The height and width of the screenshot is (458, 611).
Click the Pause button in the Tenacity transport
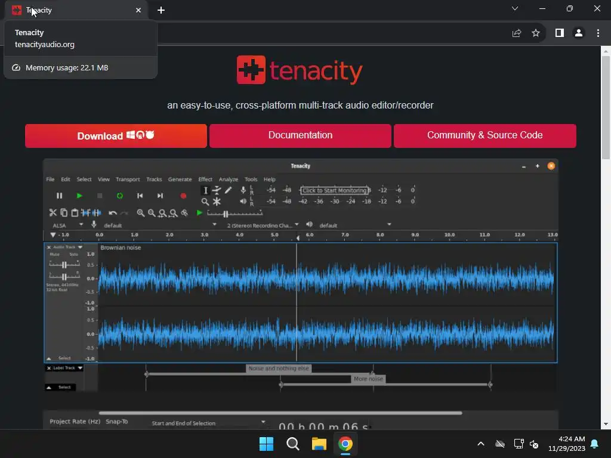[x=59, y=196]
